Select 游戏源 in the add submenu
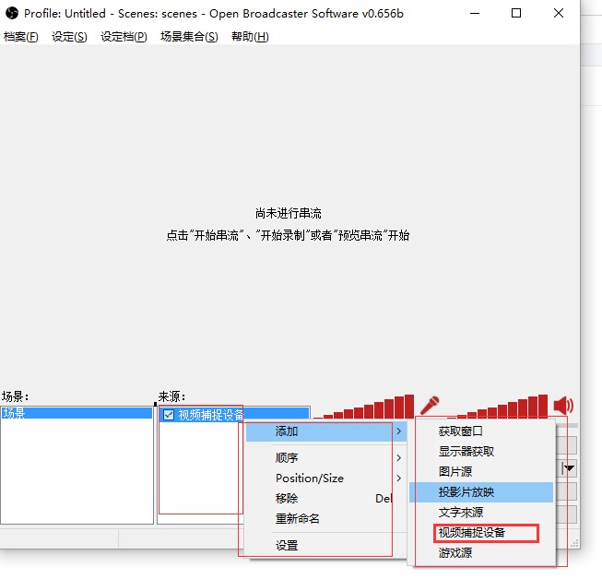The width and height of the screenshot is (602, 579). coord(481,553)
